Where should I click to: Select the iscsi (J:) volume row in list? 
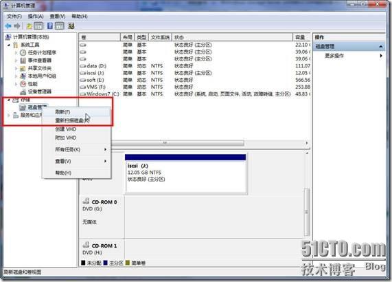pyautogui.click(x=195, y=73)
